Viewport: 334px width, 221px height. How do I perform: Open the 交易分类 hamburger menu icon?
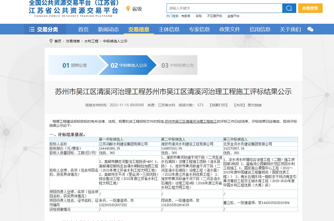pyautogui.click(x=32, y=29)
